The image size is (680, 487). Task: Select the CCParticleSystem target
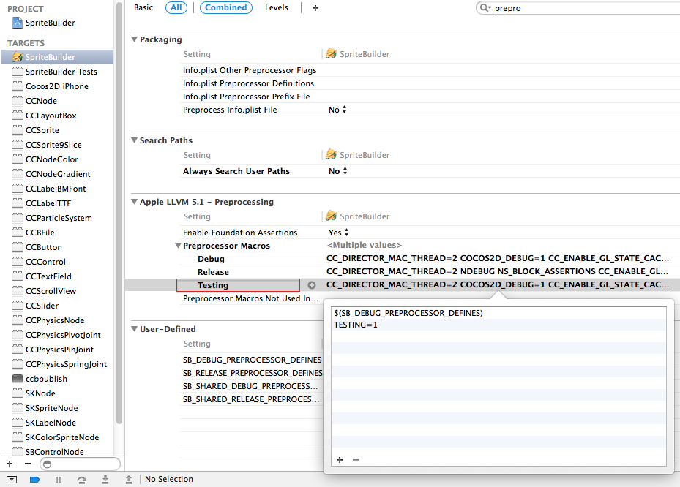pos(59,218)
